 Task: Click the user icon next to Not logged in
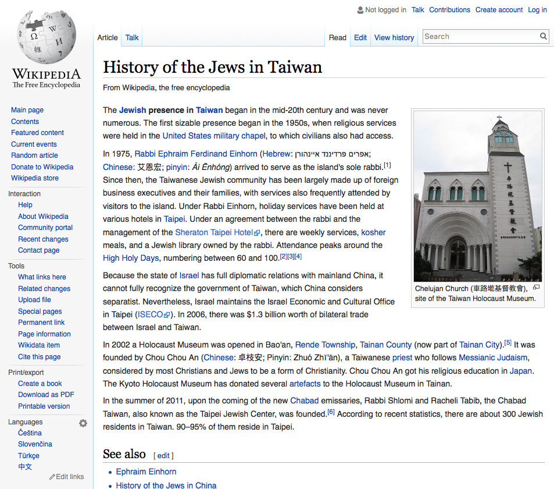pyautogui.click(x=359, y=9)
